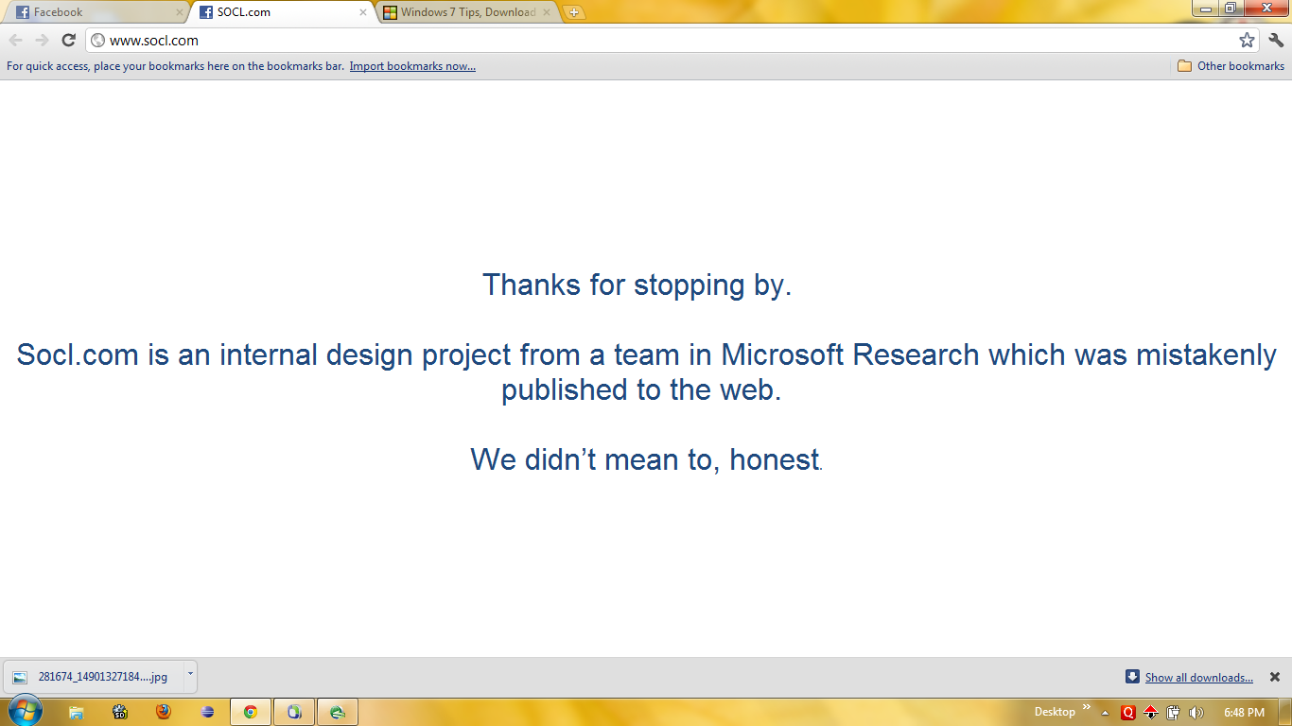Click the 6:48 PM clock
Screen dimensions: 1292x726
tap(1244, 713)
